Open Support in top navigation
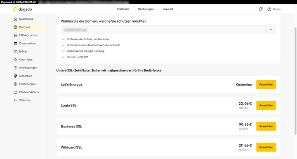297x159 pixels. point(168,9)
